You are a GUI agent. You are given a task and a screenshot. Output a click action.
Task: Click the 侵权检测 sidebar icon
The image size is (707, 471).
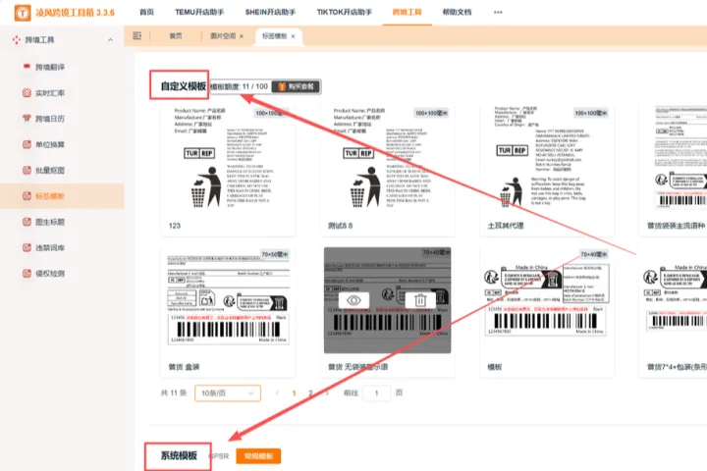tap(27, 273)
